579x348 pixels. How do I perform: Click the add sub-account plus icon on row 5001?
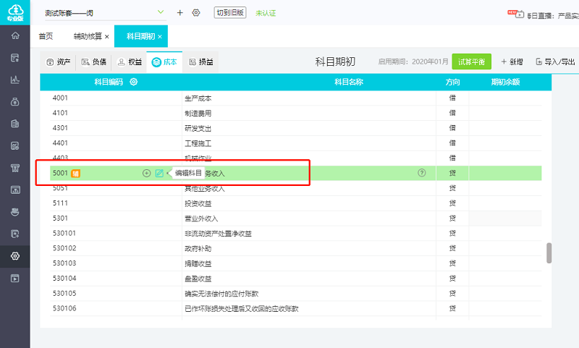click(147, 173)
